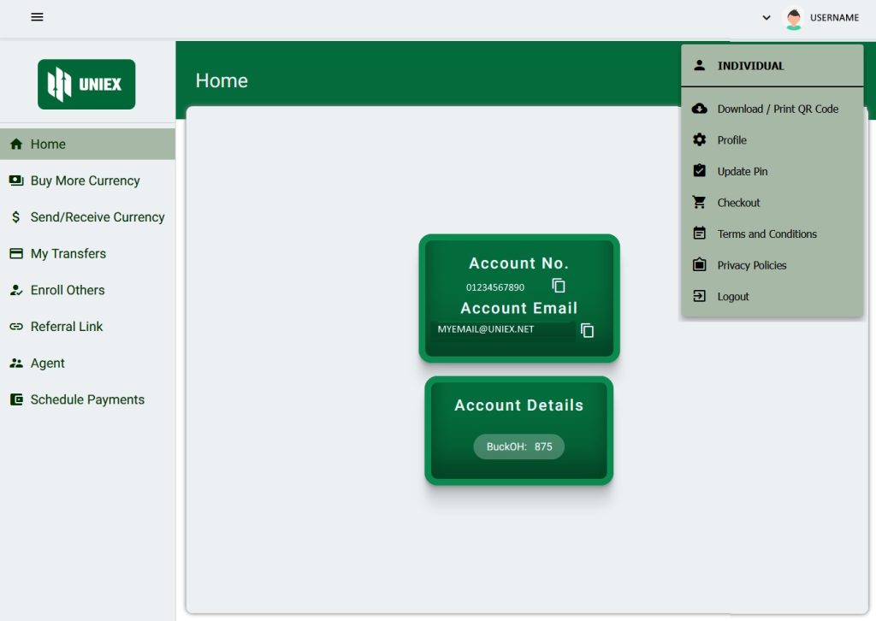Collapse the user dropdown chevron

766,18
